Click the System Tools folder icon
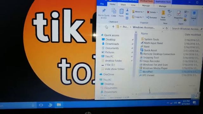 142,39
